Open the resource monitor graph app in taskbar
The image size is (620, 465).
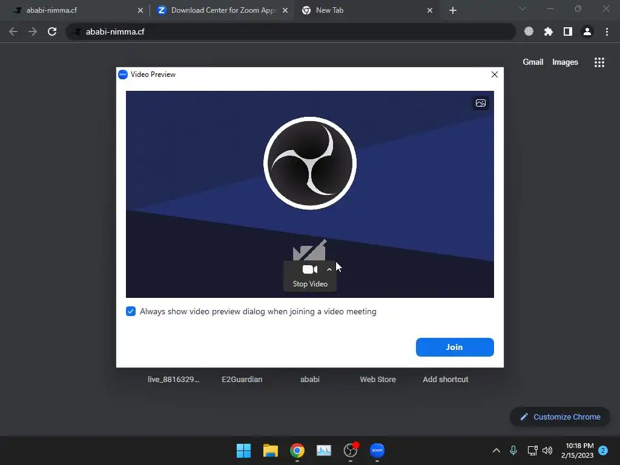(x=324, y=450)
